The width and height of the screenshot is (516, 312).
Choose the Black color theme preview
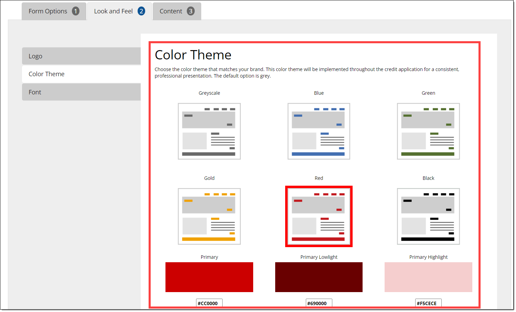(428, 216)
